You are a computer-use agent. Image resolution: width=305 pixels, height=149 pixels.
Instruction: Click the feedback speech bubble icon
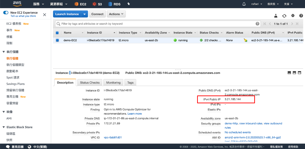8,147
